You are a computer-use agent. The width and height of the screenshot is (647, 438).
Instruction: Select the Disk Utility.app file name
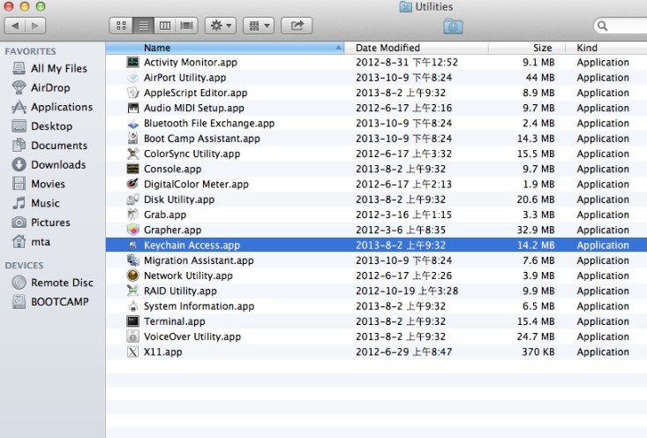(179, 200)
